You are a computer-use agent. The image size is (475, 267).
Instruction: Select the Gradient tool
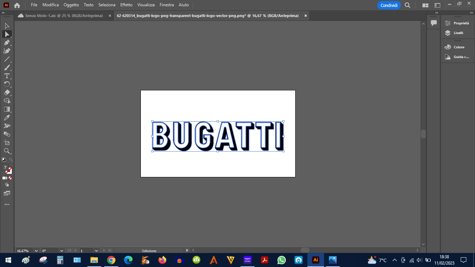[7, 109]
